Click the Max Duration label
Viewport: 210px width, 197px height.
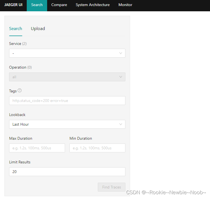coord(21,139)
